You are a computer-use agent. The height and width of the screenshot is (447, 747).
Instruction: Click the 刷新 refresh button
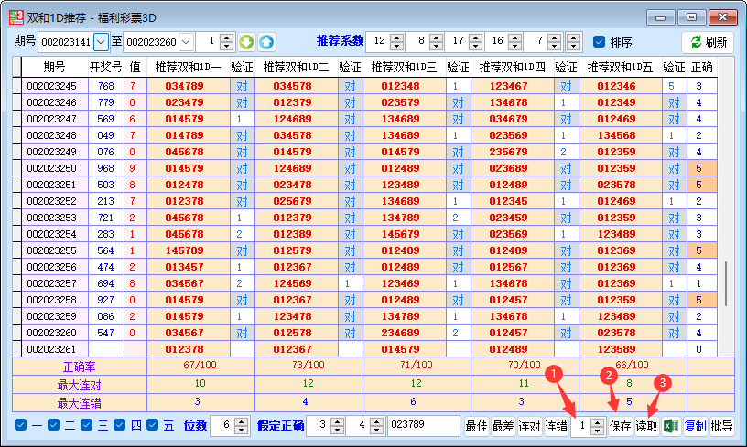point(708,42)
